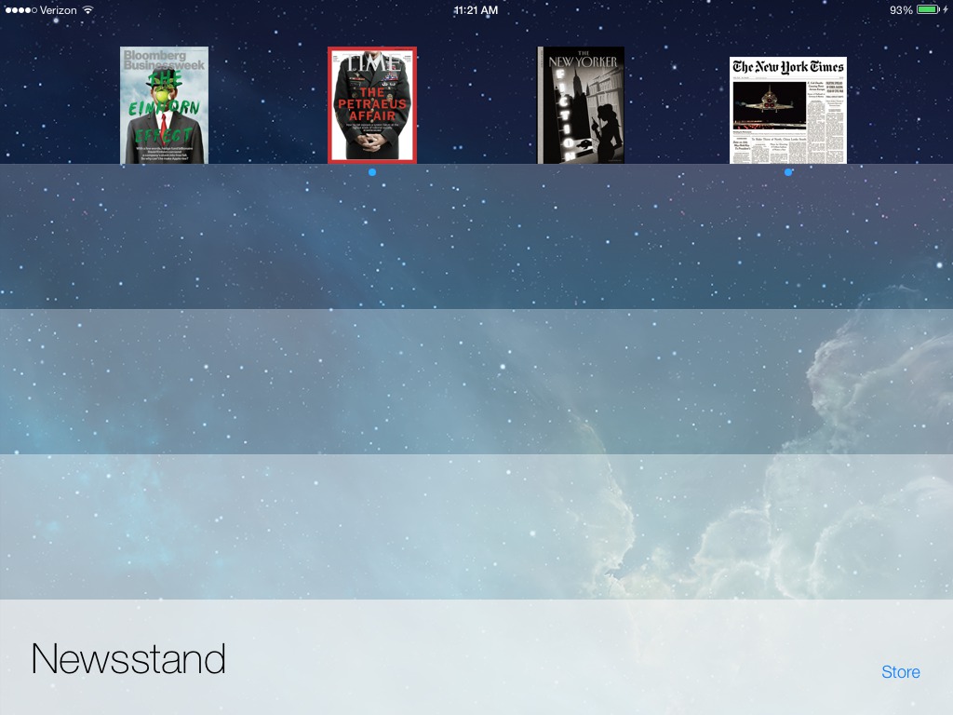
Task: Tap the Newsstand title label
Action: point(128,658)
